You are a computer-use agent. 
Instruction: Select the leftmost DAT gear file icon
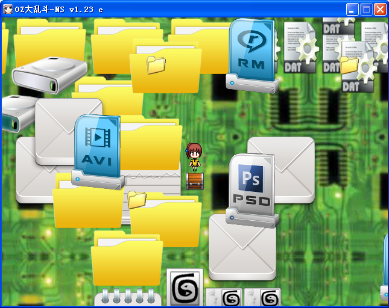click(301, 48)
